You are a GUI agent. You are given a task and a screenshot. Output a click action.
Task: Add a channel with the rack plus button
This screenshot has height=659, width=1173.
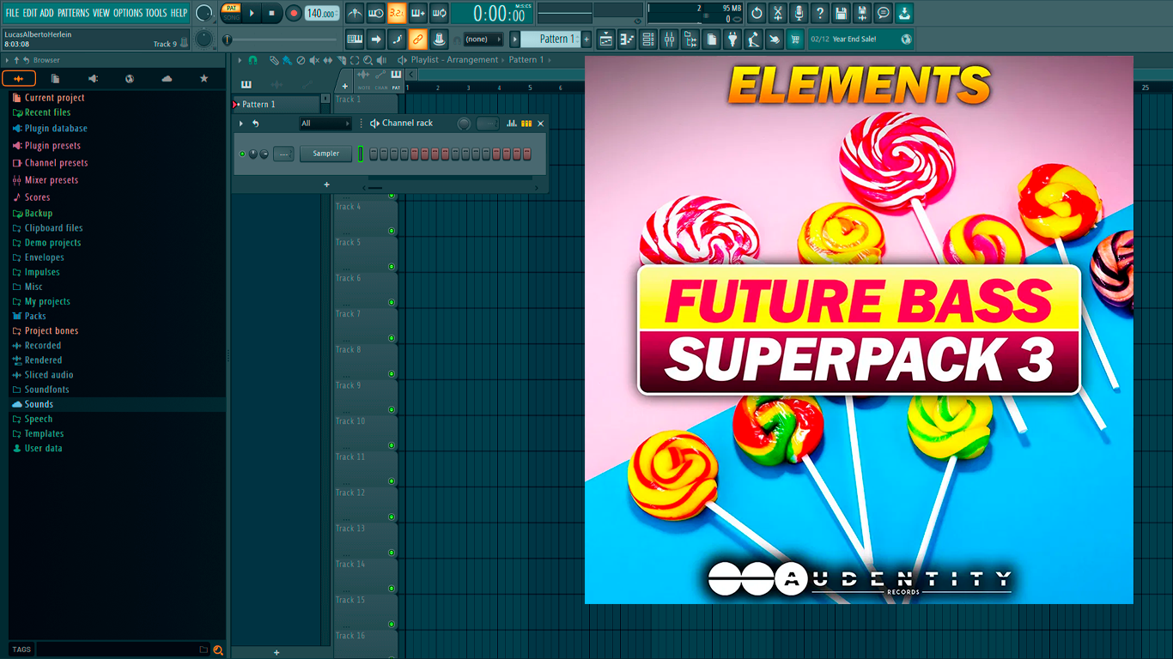[x=326, y=184]
